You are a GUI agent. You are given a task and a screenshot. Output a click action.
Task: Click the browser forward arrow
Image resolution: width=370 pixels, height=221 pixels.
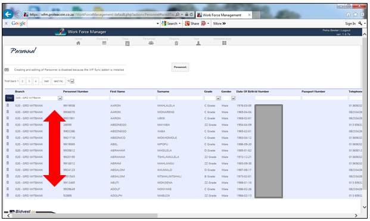tap(18, 14)
